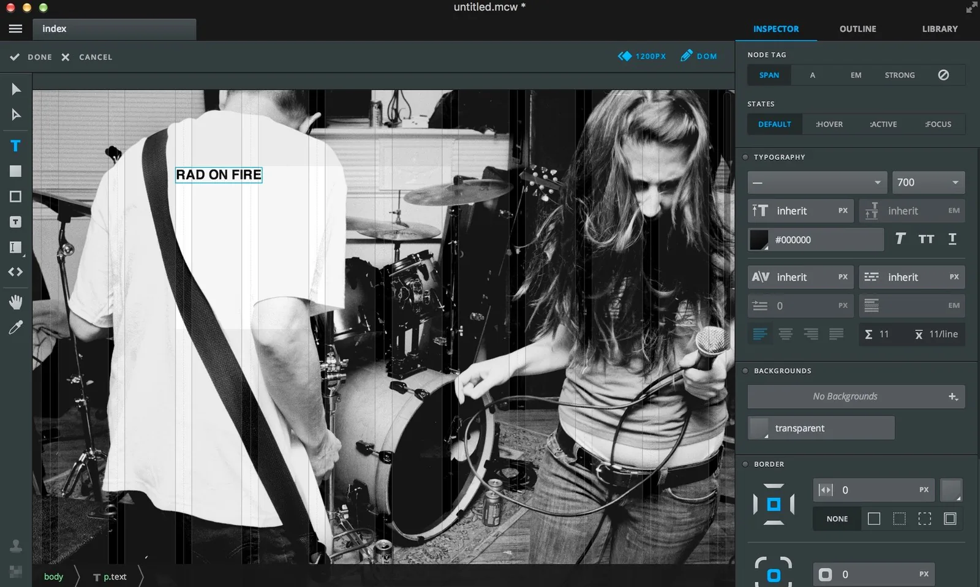Switch to the Library tab
The height and width of the screenshot is (587, 980).
(940, 29)
